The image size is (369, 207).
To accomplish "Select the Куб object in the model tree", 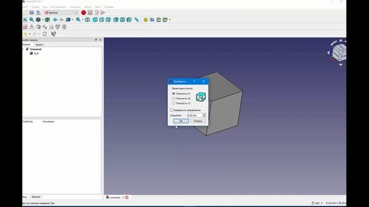I will 36,53.
